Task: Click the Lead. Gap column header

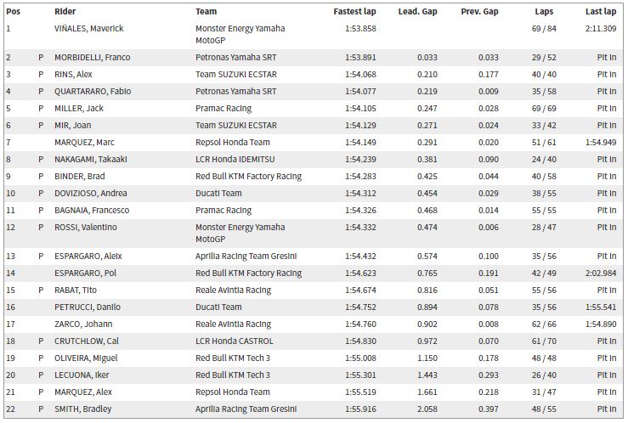Action: [417, 12]
